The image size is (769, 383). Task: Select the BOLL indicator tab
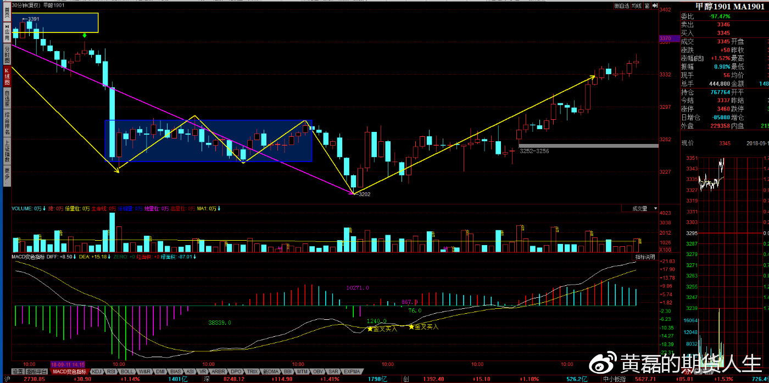(127, 372)
